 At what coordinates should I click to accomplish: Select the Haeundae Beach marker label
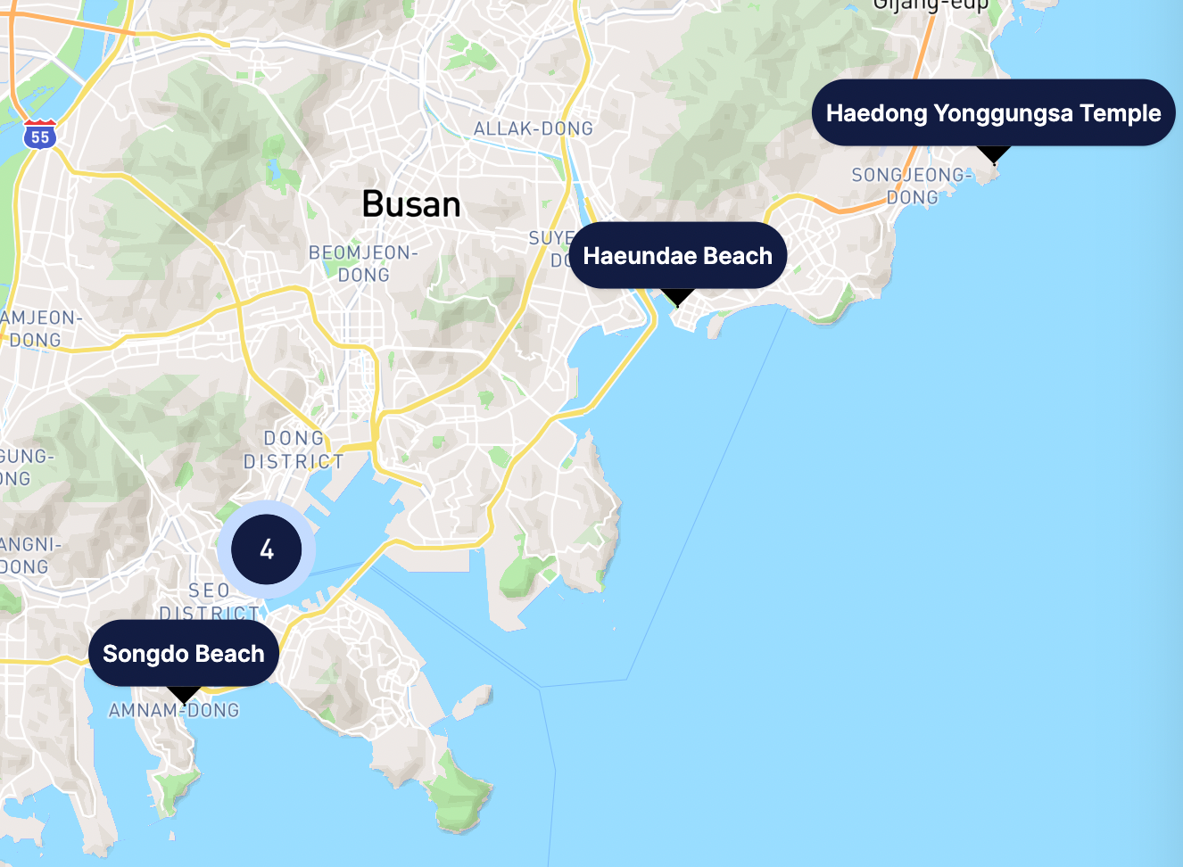678,255
